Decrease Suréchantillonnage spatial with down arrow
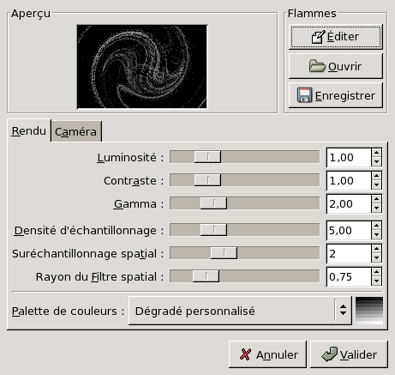 point(376,258)
